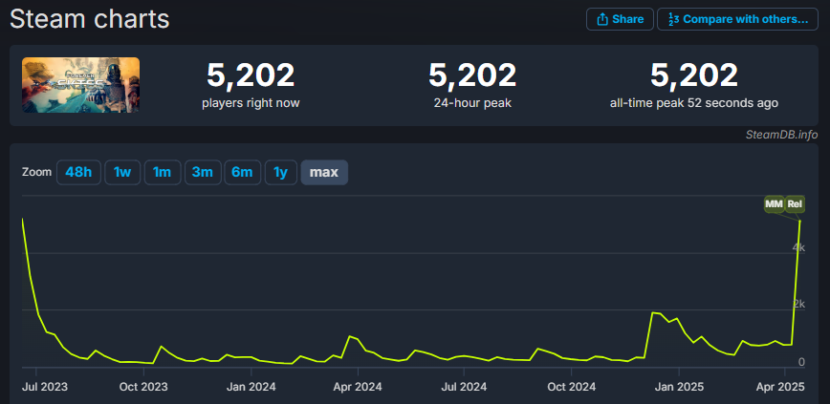Click the SteamDB.info credit text
The image size is (830, 404).
click(x=781, y=135)
